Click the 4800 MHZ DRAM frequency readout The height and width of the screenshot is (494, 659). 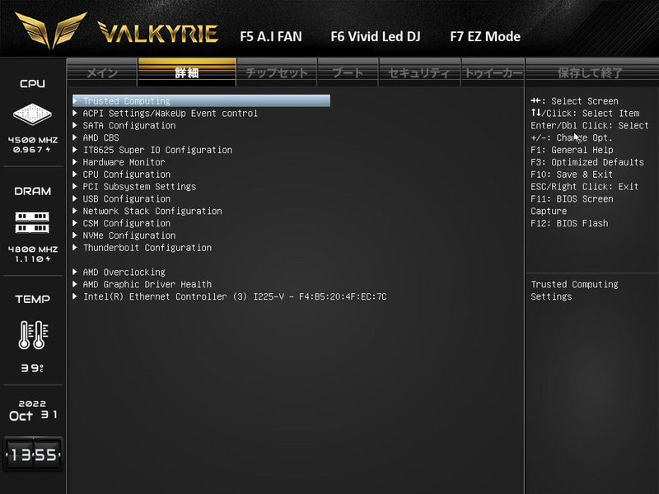pyautogui.click(x=33, y=249)
